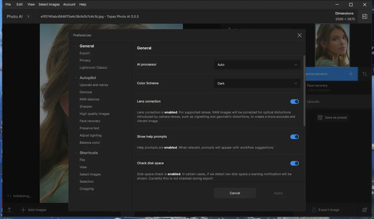Open File shortcuts in Preferences sidebar

[x=82, y=160]
